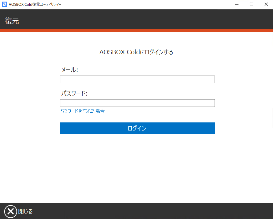Click empty area of dark footer bar
The image size is (273, 219).
[x=145, y=211]
